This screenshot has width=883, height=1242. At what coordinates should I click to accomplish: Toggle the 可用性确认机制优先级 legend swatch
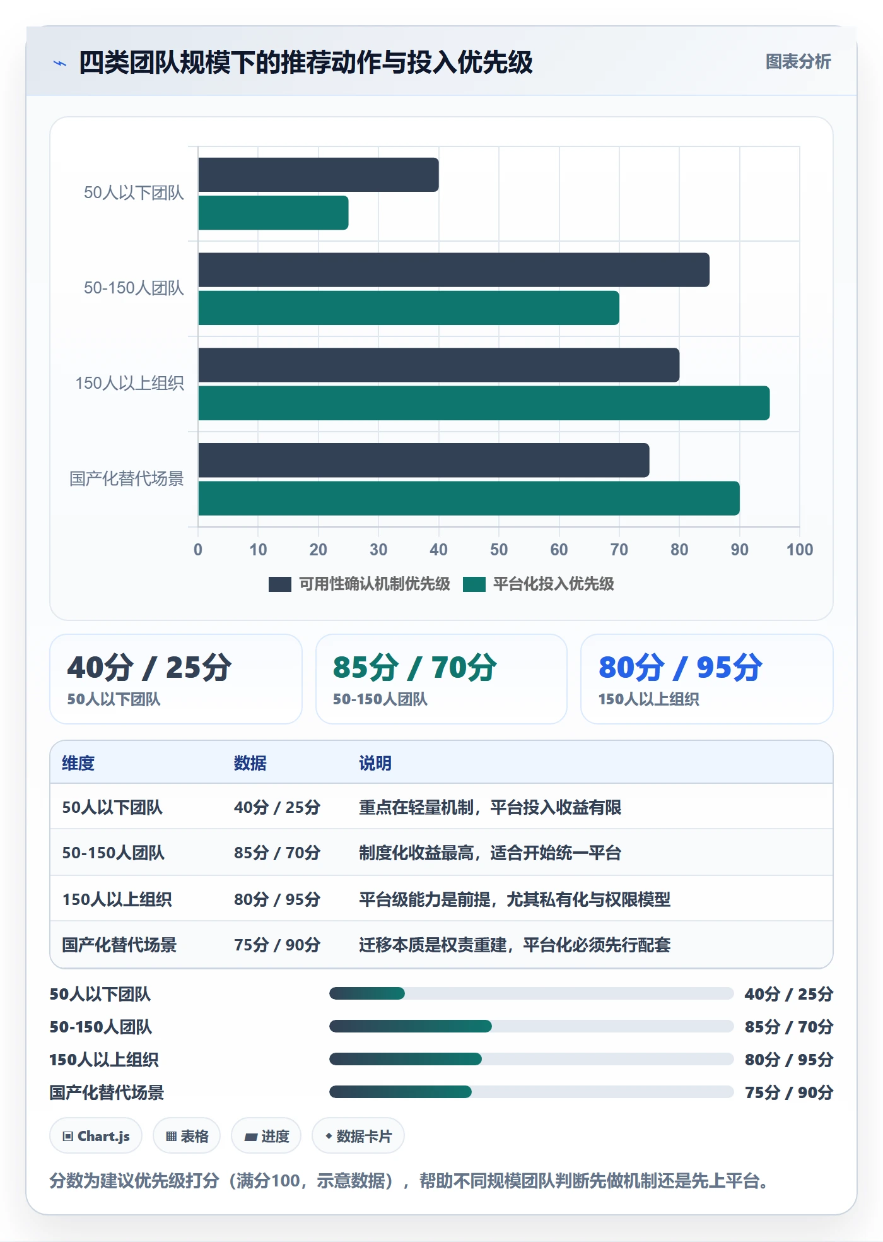(280, 584)
